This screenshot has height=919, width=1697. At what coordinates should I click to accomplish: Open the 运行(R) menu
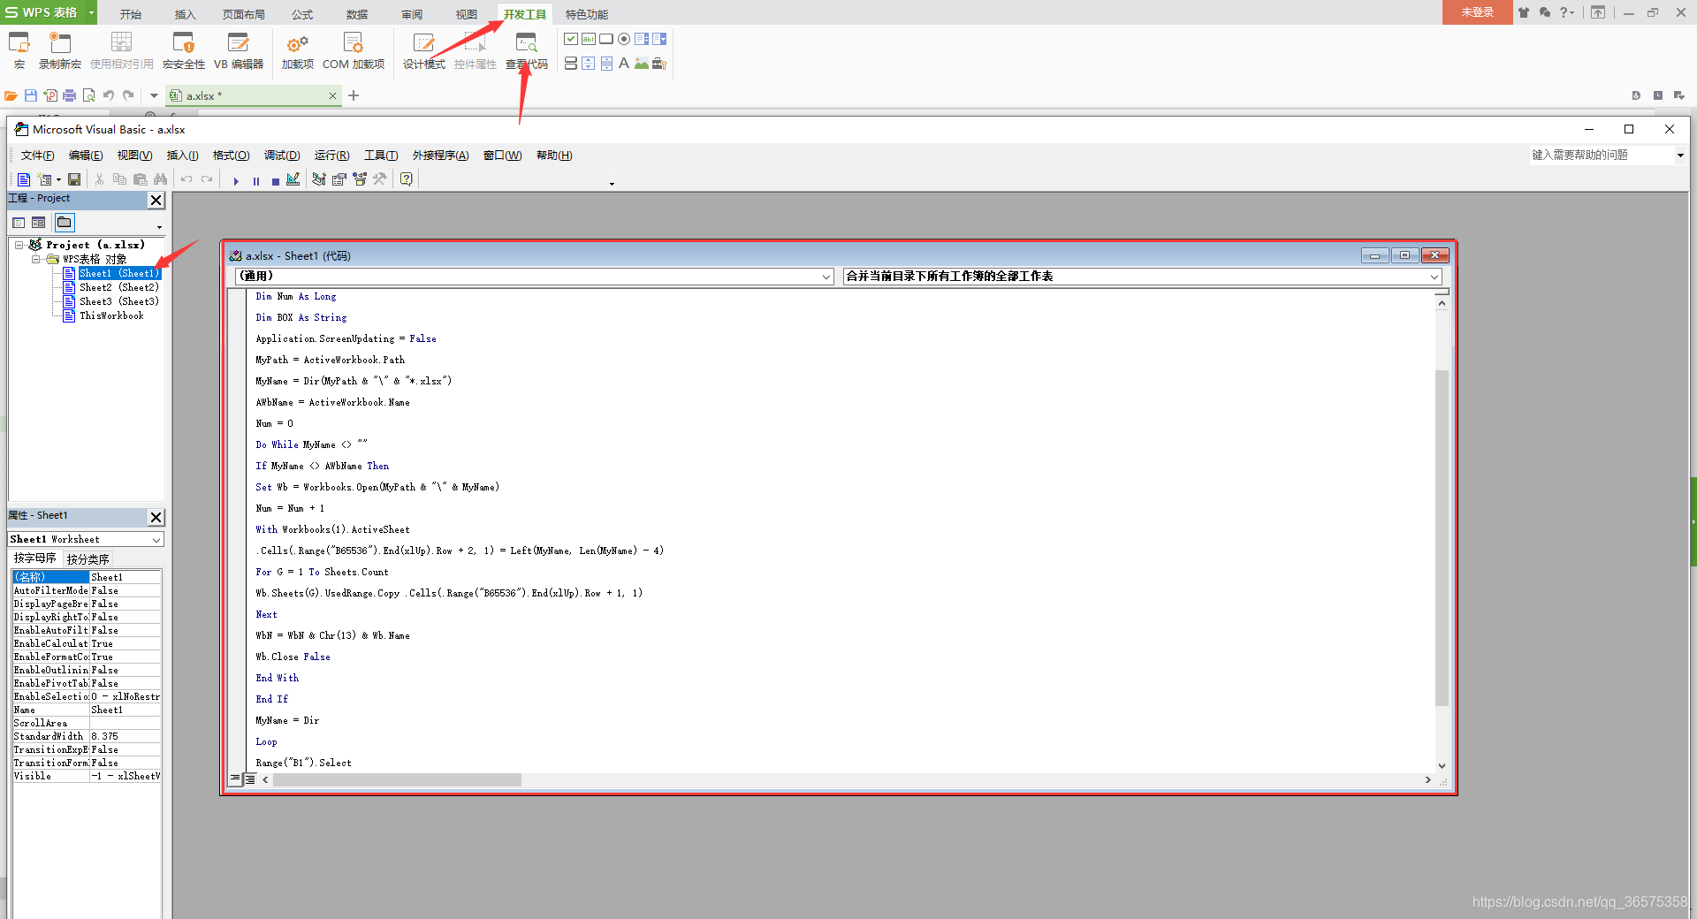(x=332, y=156)
